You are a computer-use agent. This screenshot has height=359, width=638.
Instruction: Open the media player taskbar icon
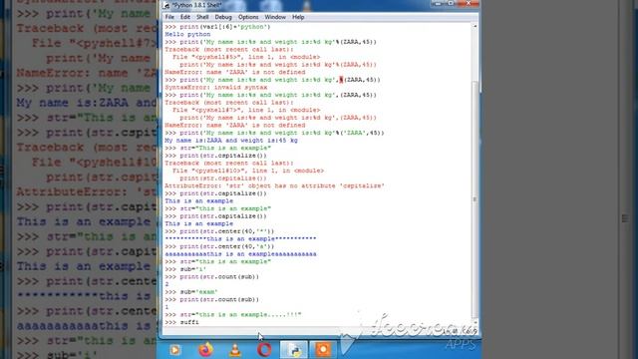(x=175, y=350)
